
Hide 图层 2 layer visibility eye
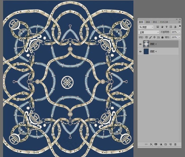(140, 44)
